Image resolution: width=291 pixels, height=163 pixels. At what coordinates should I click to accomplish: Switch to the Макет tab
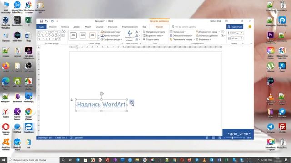pyautogui.click(x=88, y=27)
